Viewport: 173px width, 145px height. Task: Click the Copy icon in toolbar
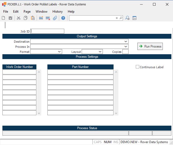pos(25,18)
